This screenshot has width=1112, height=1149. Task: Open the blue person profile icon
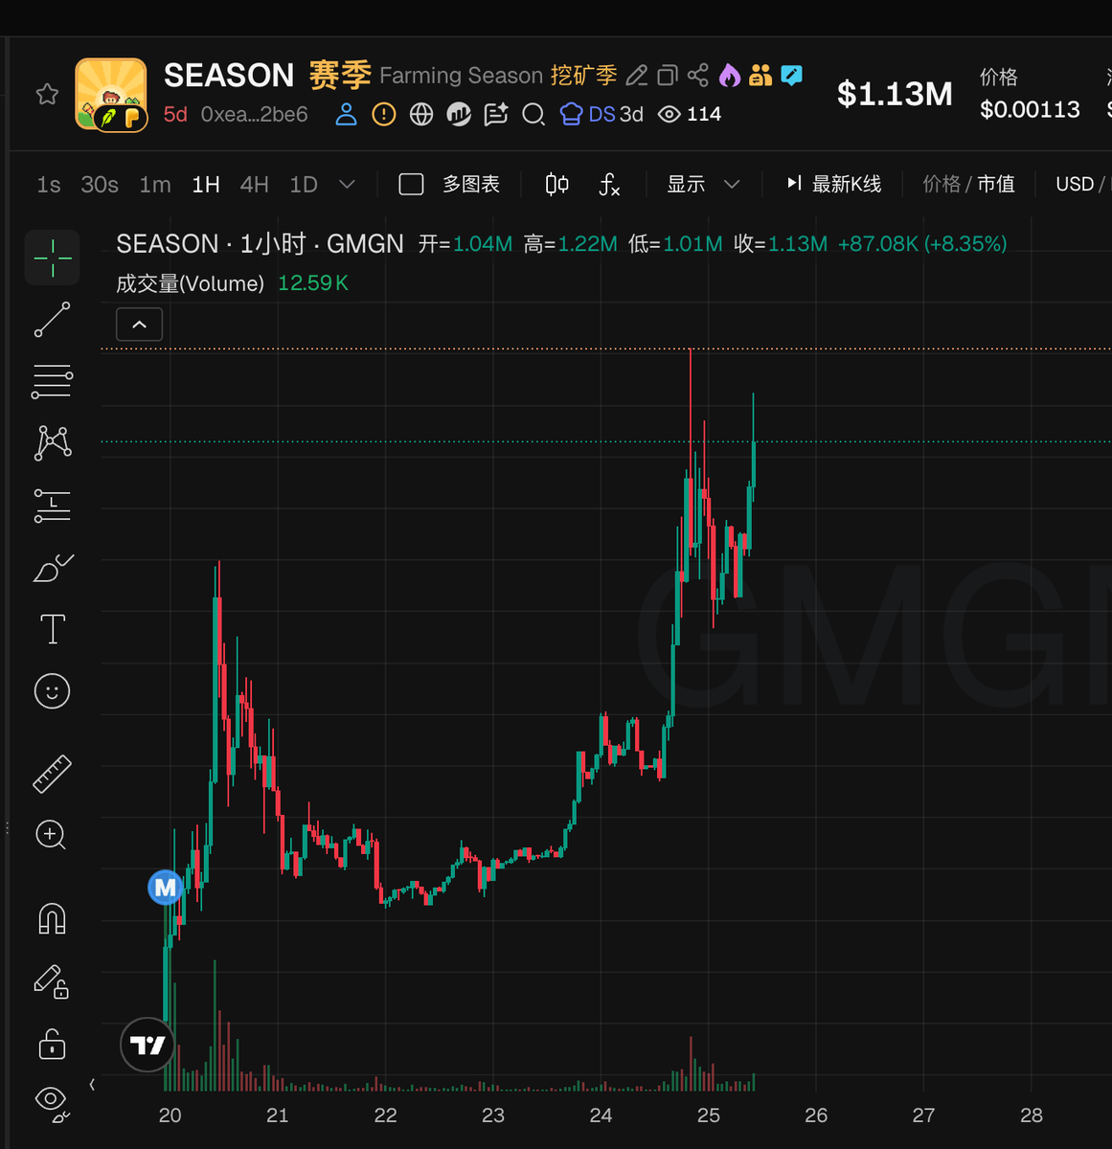coord(347,115)
